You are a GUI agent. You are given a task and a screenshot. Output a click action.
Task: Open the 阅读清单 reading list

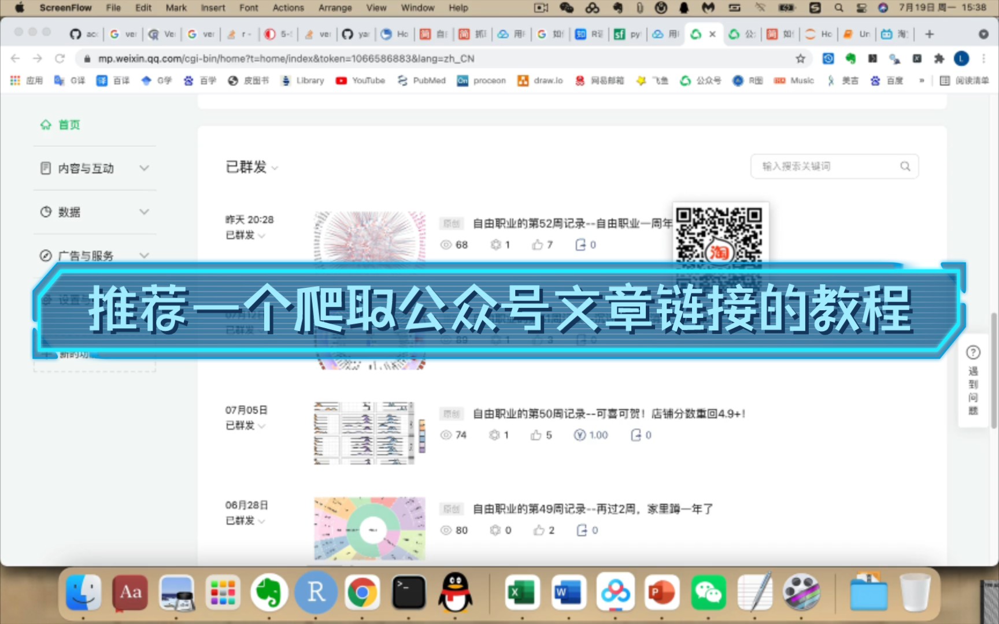[x=965, y=81]
